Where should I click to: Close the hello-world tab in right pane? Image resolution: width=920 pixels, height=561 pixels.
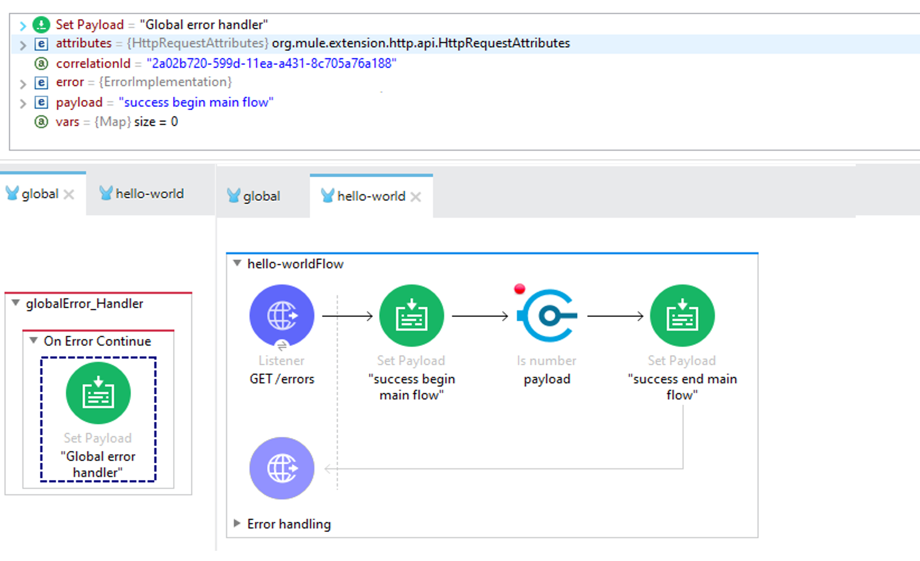click(416, 197)
